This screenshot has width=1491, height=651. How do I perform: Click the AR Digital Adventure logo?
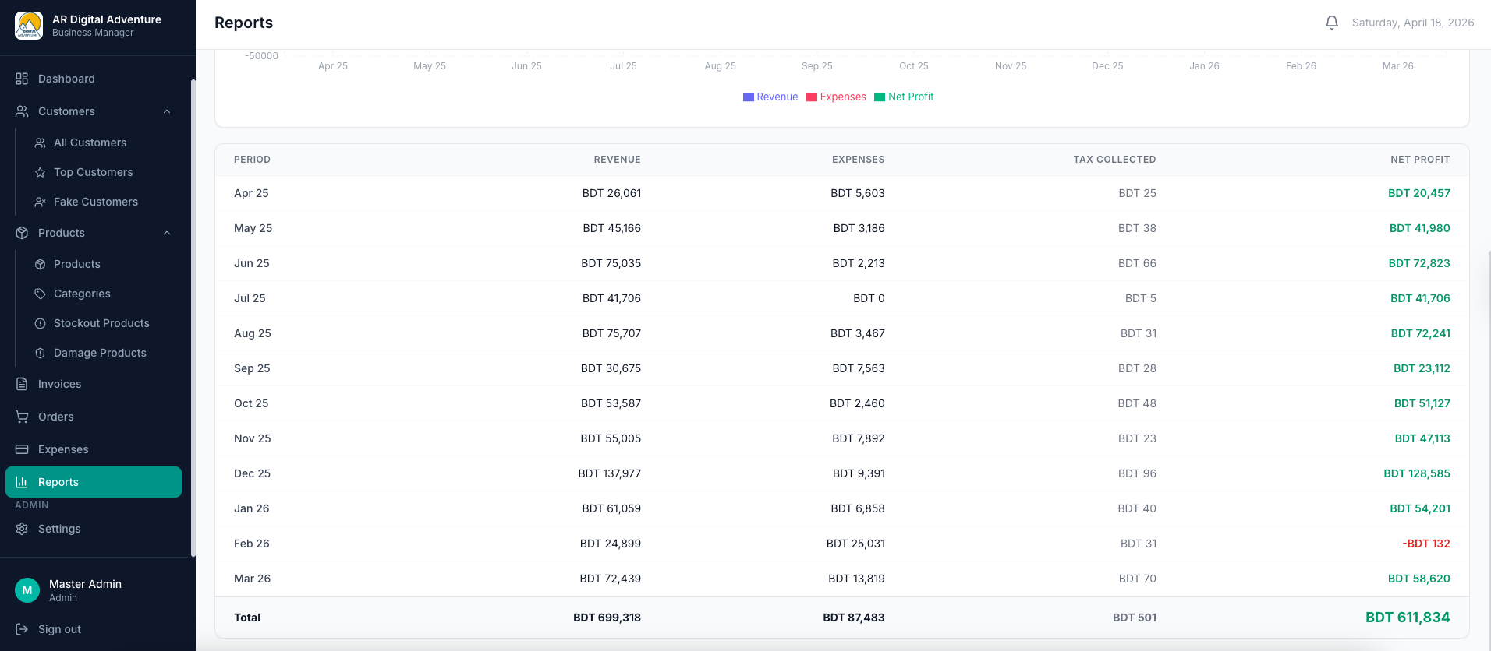pyautogui.click(x=29, y=25)
